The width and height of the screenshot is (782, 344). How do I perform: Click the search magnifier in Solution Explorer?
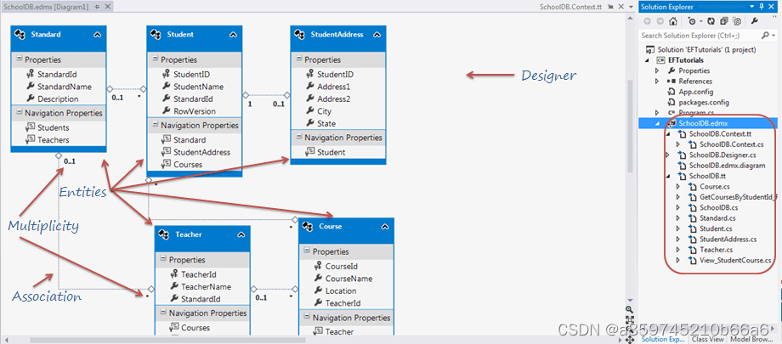(764, 36)
